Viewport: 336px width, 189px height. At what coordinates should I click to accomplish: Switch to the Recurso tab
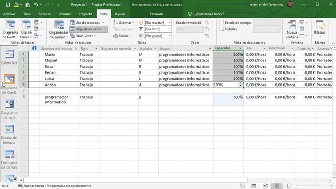click(45, 14)
